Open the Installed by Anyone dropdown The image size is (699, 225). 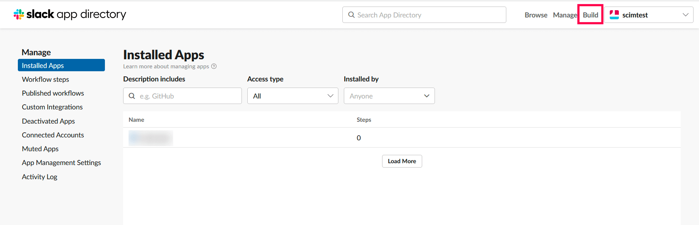pyautogui.click(x=389, y=96)
